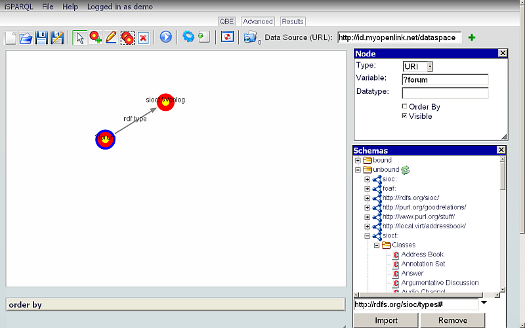Click the Schemas vertical scrollbar thumb
The height and width of the screenshot is (328, 525).
[x=502, y=176]
